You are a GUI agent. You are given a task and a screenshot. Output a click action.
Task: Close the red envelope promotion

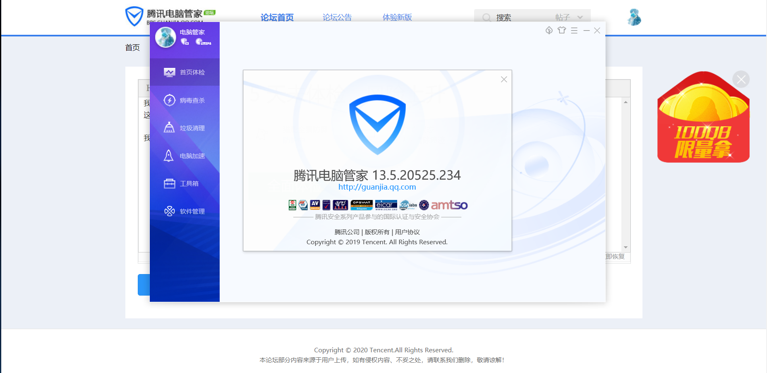[741, 79]
